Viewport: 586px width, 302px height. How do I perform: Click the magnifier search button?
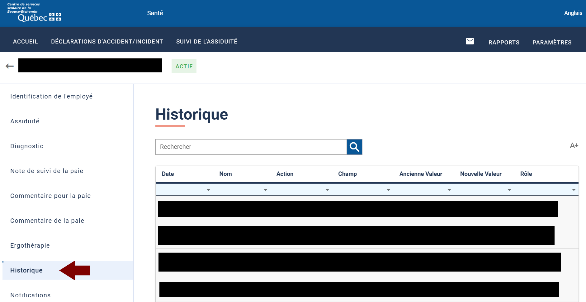(354, 147)
